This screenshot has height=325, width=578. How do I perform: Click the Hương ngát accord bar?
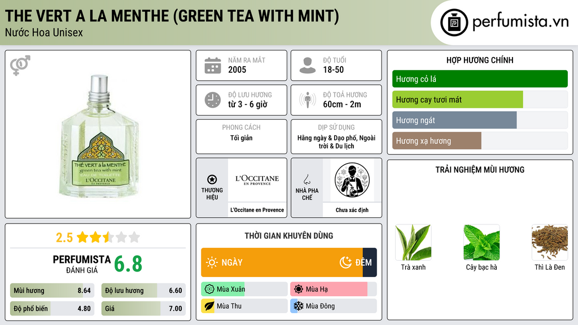click(x=480, y=120)
